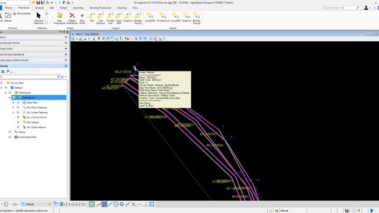
Task: Open the Analyze ribbon tab
Action: [x=39, y=8]
